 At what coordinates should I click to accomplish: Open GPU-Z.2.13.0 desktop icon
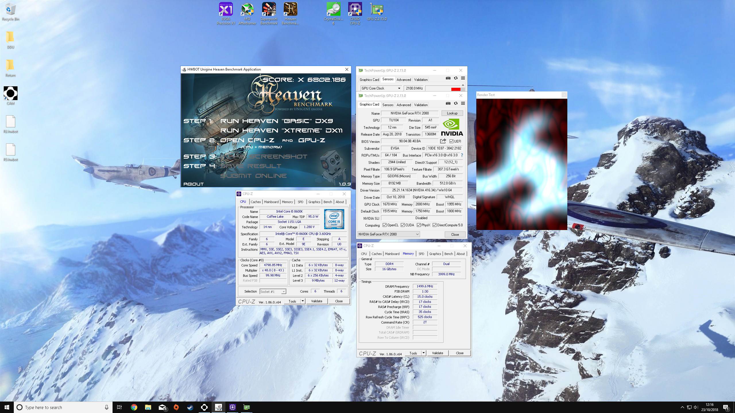(x=376, y=11)
